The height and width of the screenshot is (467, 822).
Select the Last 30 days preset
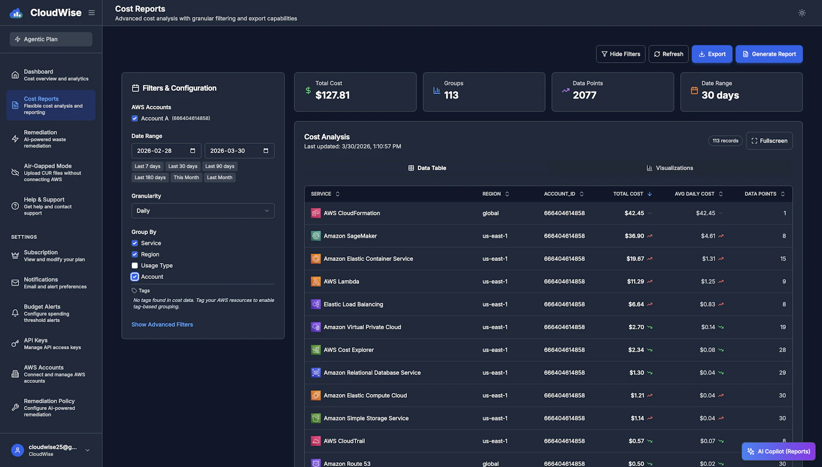coord(183,166)
